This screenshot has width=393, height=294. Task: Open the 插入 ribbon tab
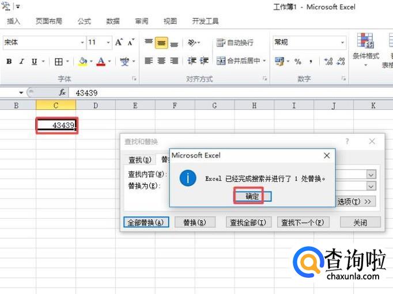[x=13, y=21]
